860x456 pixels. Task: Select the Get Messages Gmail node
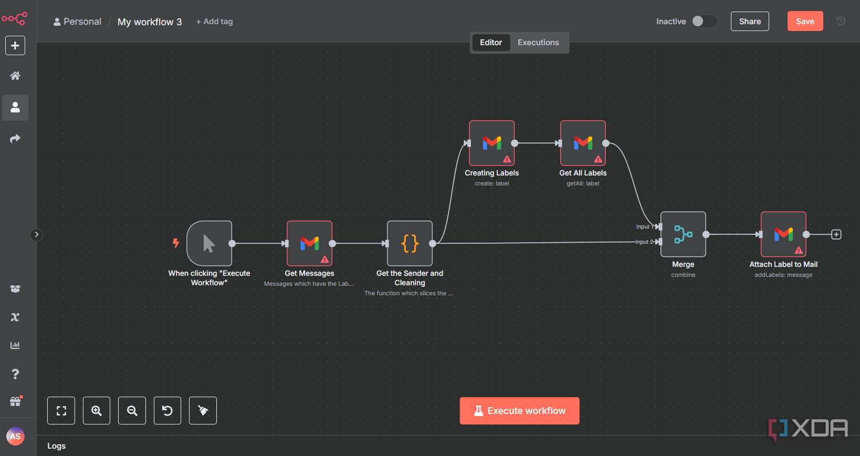[x=310, y=243]
